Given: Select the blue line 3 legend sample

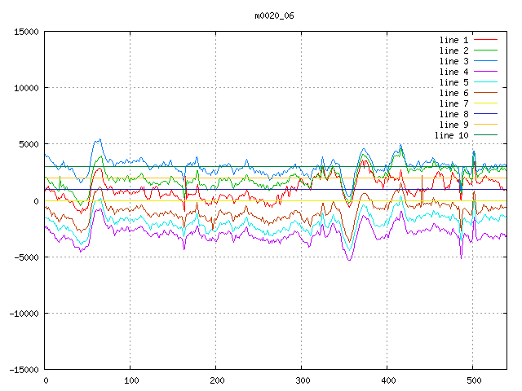Looking at the screenshot, I should (x=485, y=61).
